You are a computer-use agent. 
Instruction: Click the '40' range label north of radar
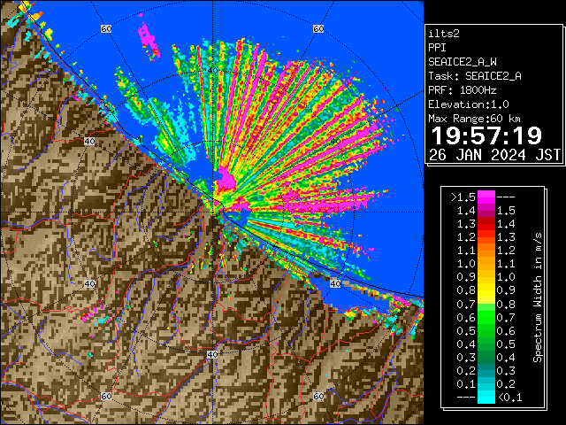[x=212, y=71]
